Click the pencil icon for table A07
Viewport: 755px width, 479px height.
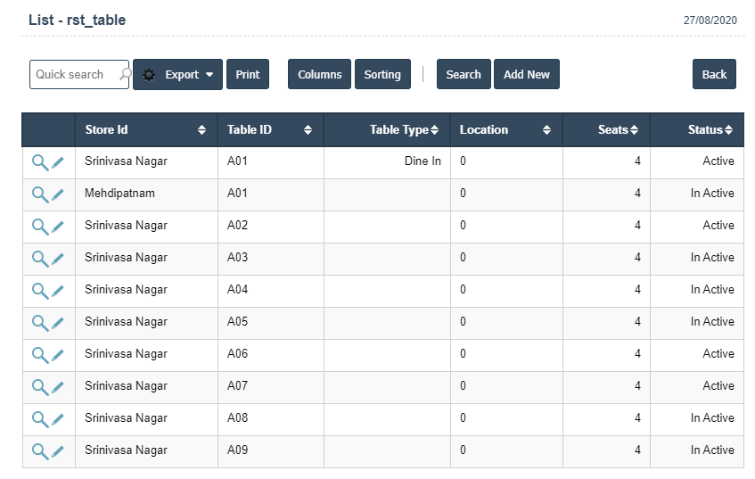click(58, 387)
